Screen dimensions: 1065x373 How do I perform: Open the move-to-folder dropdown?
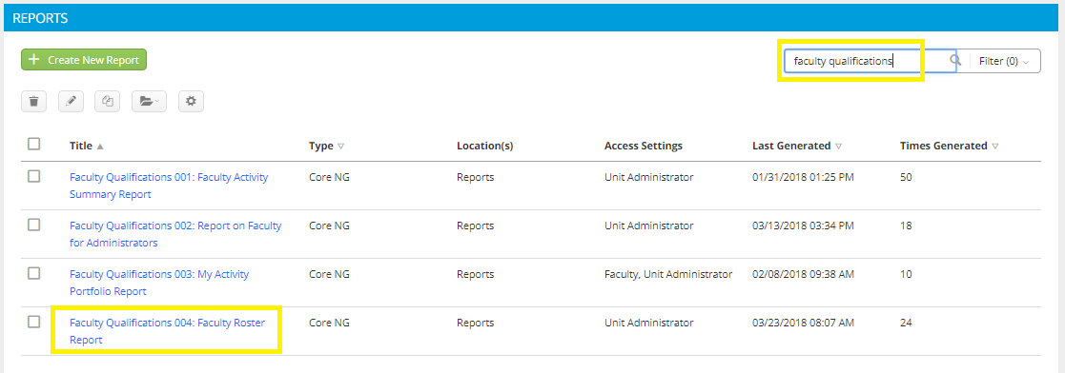(x=149, y=102)
